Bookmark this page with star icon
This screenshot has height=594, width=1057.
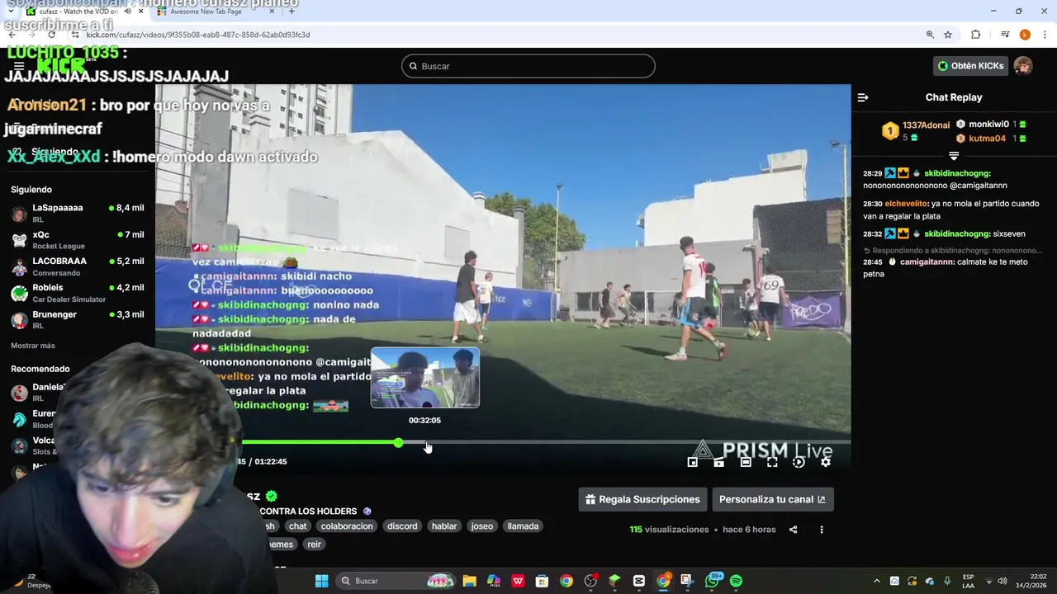(x=948, y=35)
